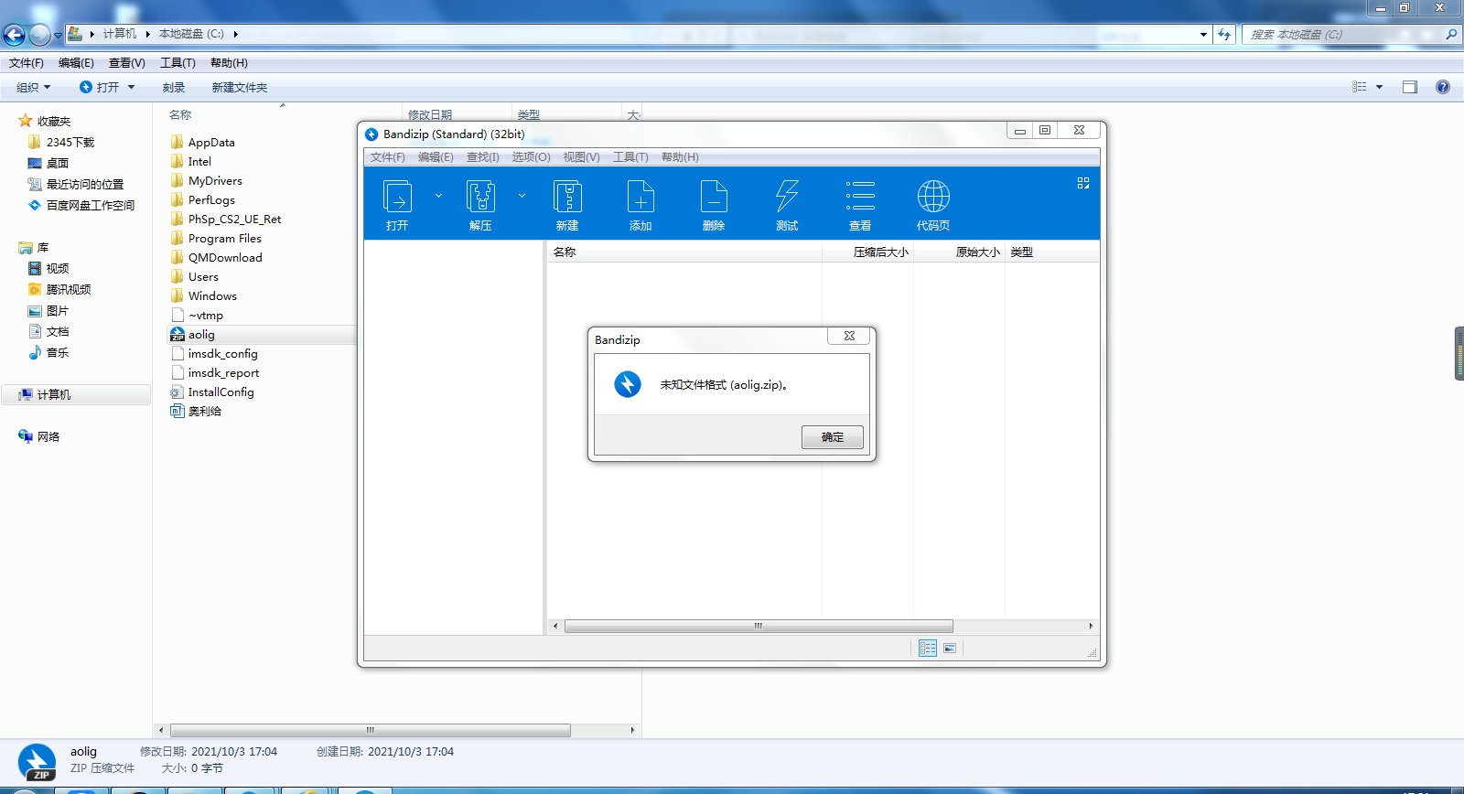Click the Explorer search box field
Image resolution: width=1464 pixels, height=794 pixels.
1341,34
